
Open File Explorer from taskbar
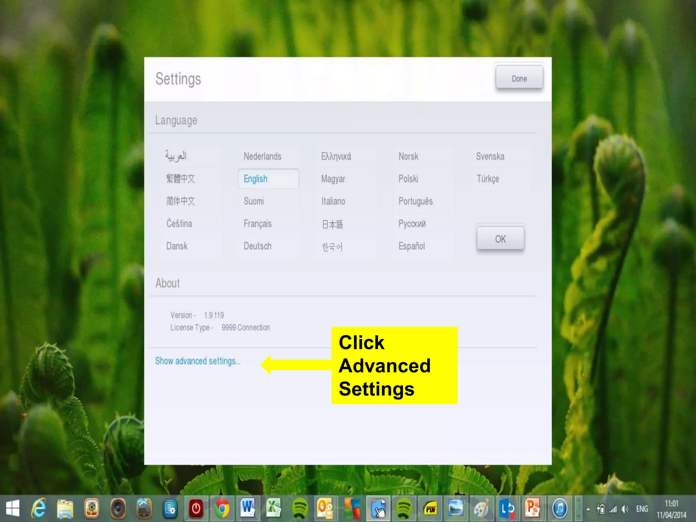coord(65,509)
